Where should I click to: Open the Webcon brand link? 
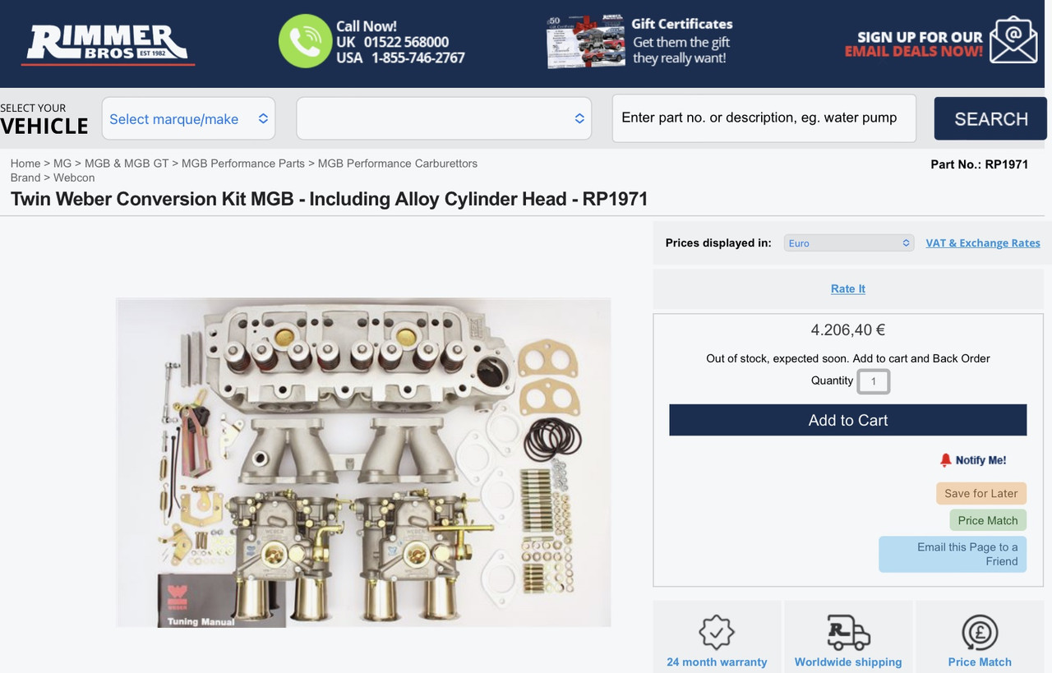(x=74, y=177)
